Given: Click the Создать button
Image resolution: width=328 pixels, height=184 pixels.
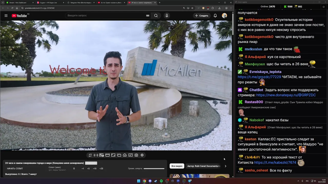Looking at the screenshot, I should click(202, 16).
